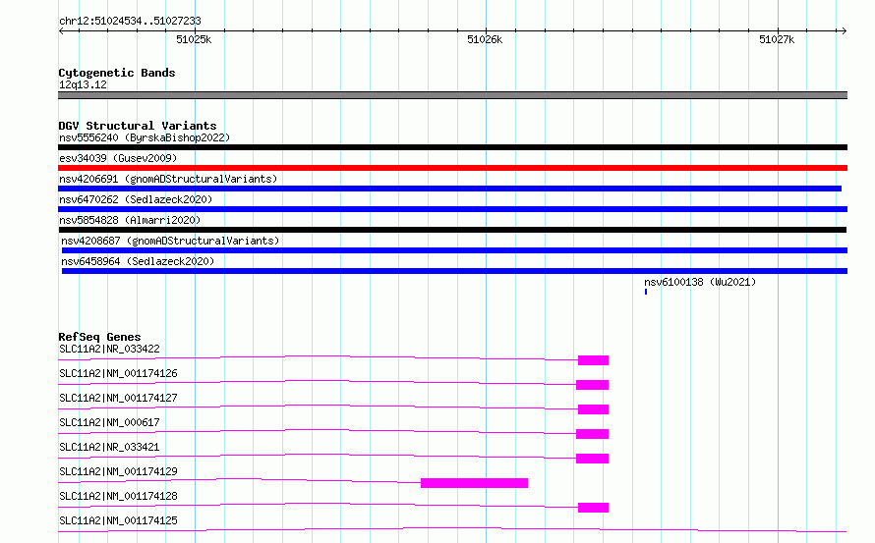
Task: Open nsv4206691 (gnomADStructuralVariants) label
Action: (168, 179)
